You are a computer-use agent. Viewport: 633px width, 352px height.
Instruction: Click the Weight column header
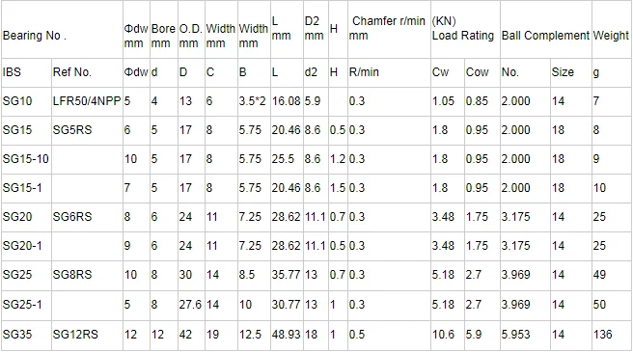click(611, 36)
